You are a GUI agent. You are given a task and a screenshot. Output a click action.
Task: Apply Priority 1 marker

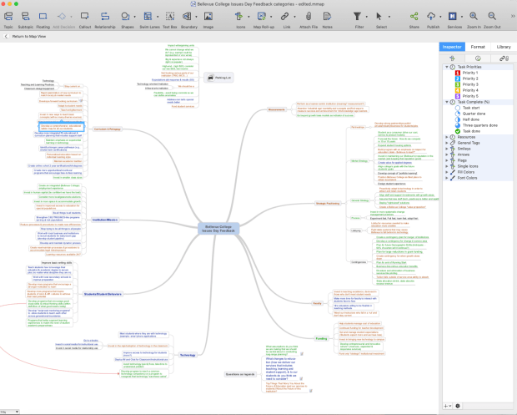[x=467, y=73]
